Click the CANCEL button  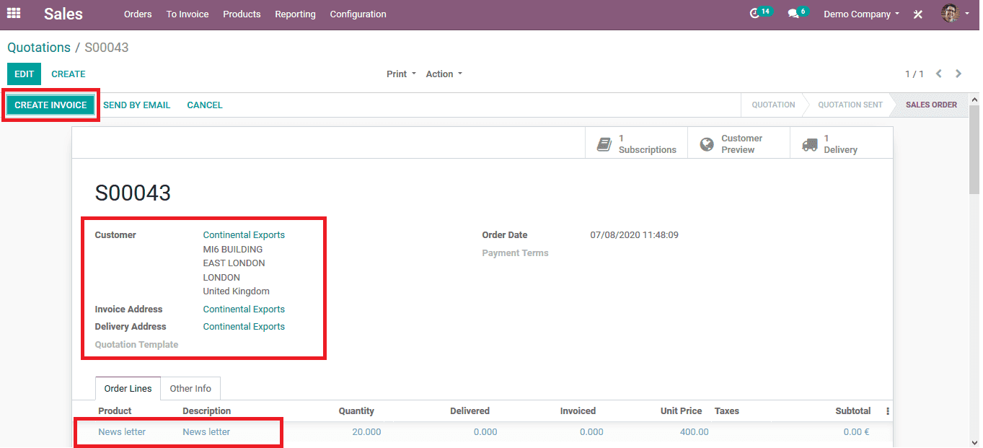[205, 105]
